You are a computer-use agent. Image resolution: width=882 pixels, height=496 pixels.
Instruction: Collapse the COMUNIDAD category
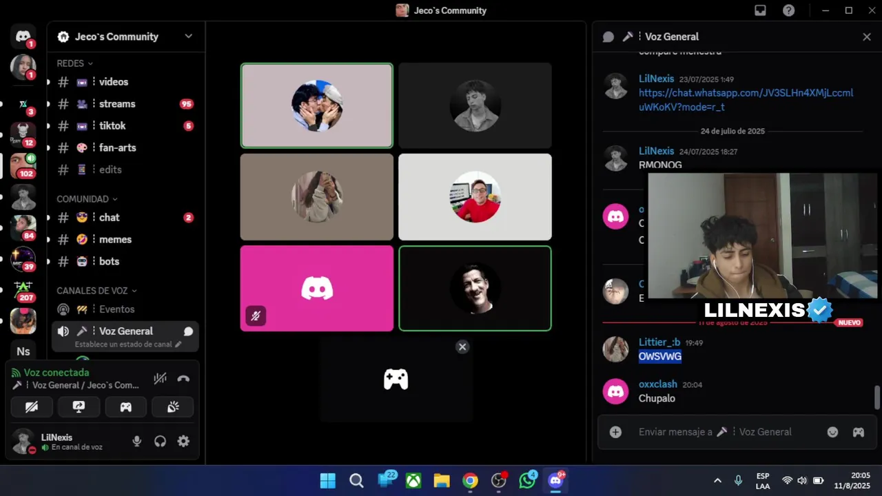click(x=87, y=199)
